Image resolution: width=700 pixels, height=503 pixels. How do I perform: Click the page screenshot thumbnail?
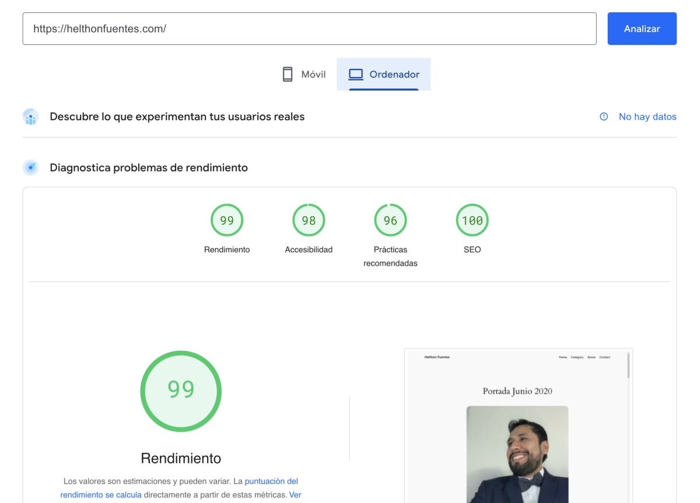click(x=519, y=426)
